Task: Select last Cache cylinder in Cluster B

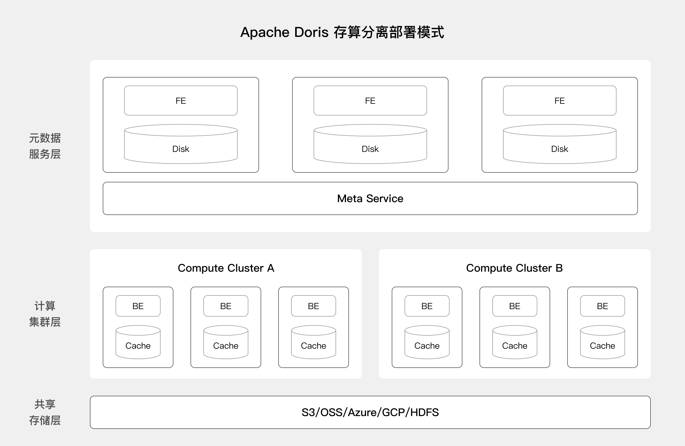Action: pyautogui.click(x=603, y=342)
